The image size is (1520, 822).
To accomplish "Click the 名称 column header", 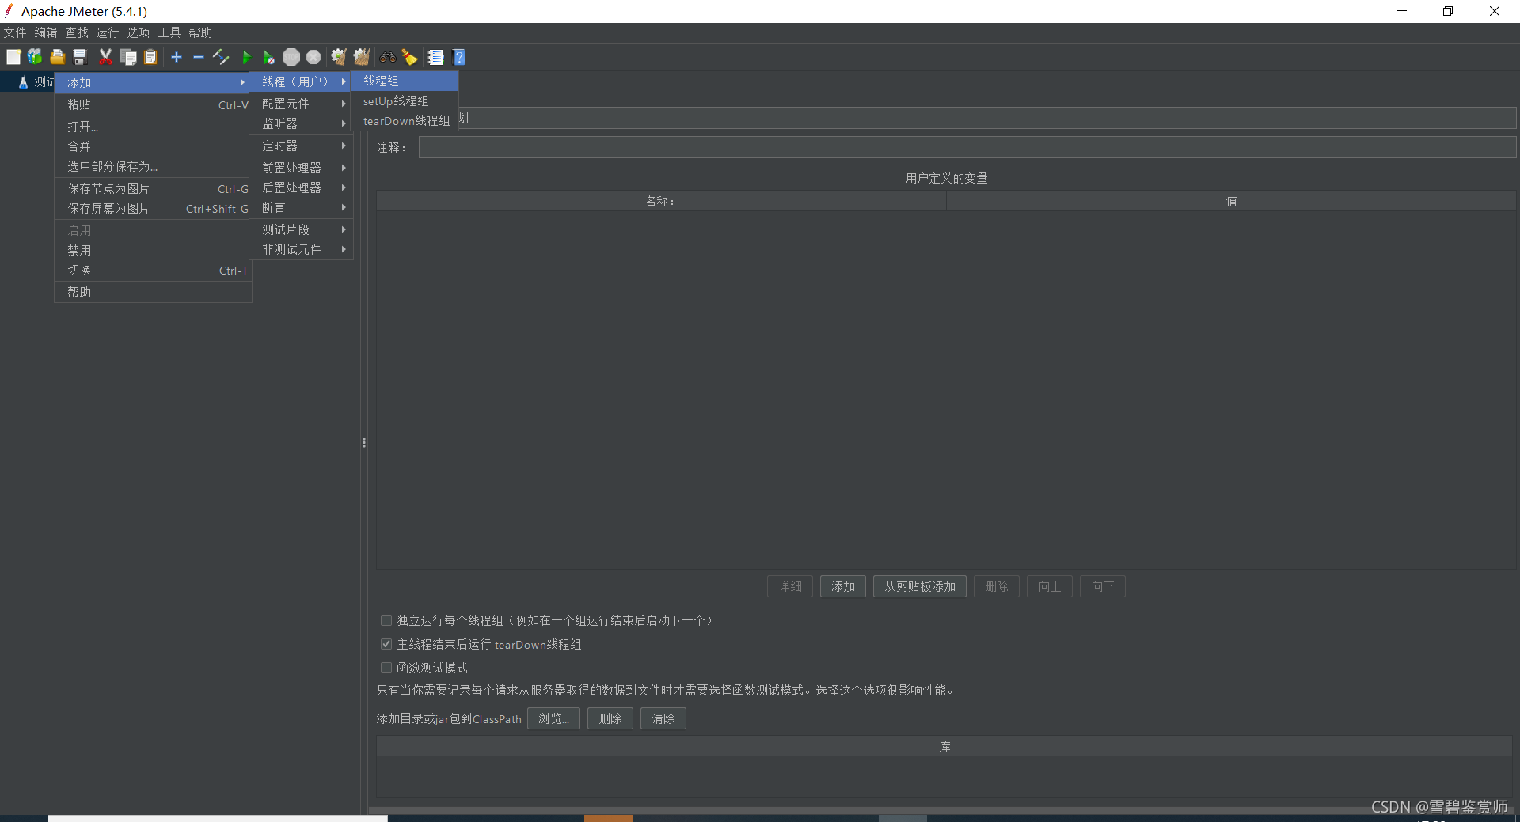I will pyautogui.click(x=661, y=201).
